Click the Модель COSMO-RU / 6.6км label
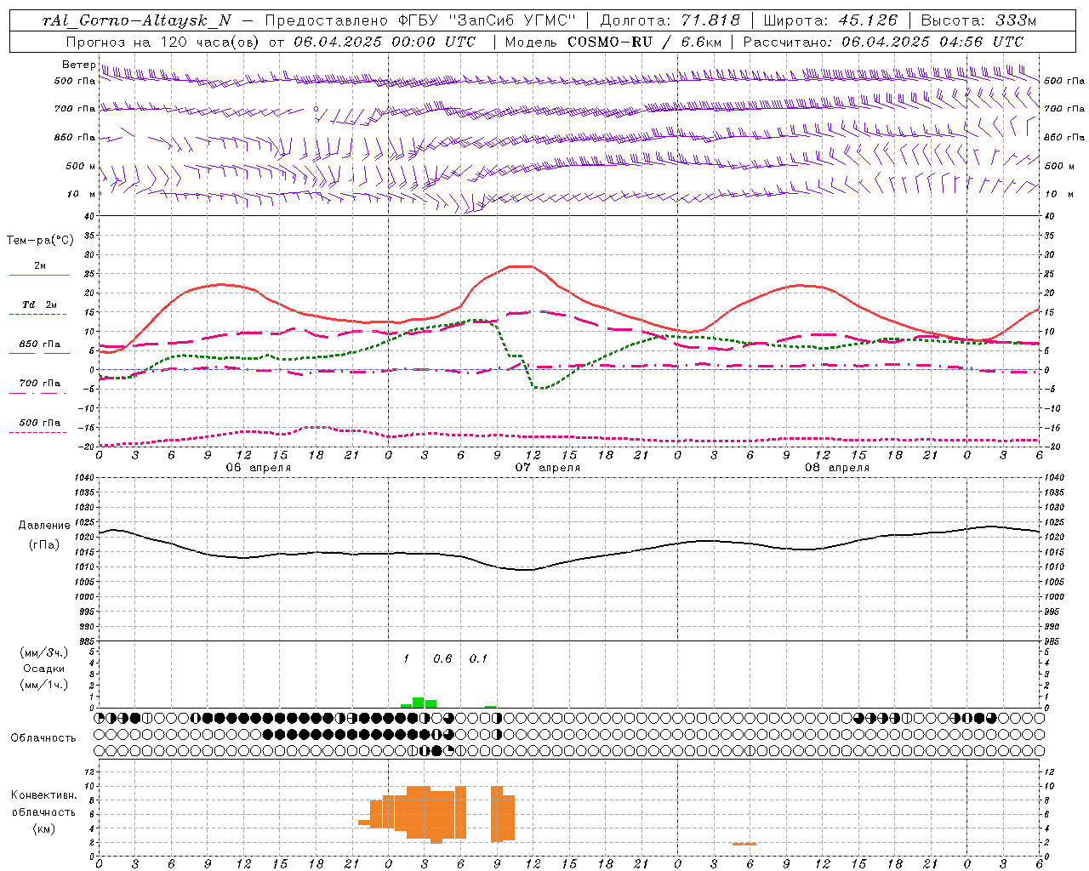The width and height of the screenshot is (1089, 871). coord(613,42)
